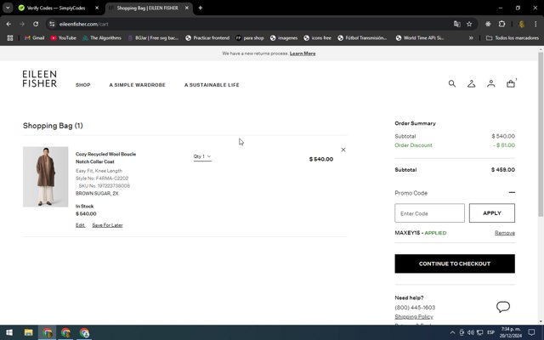Open the imagenes bookmark
The width and height of the screenshot is (544, 340).
click(x=284, y=37)
